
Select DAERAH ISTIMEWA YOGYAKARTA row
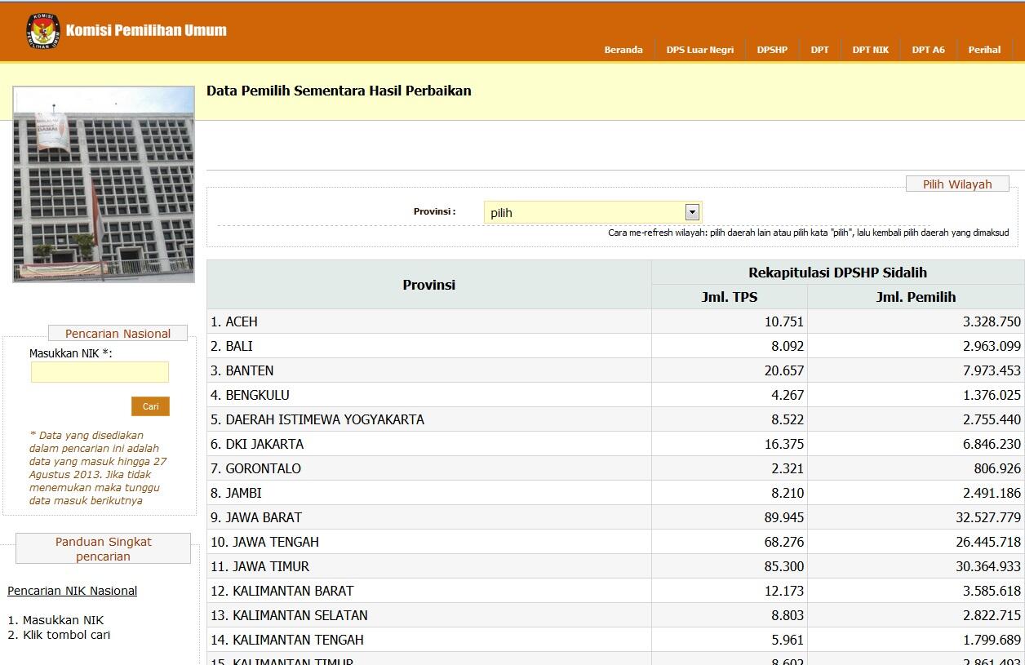615,419
